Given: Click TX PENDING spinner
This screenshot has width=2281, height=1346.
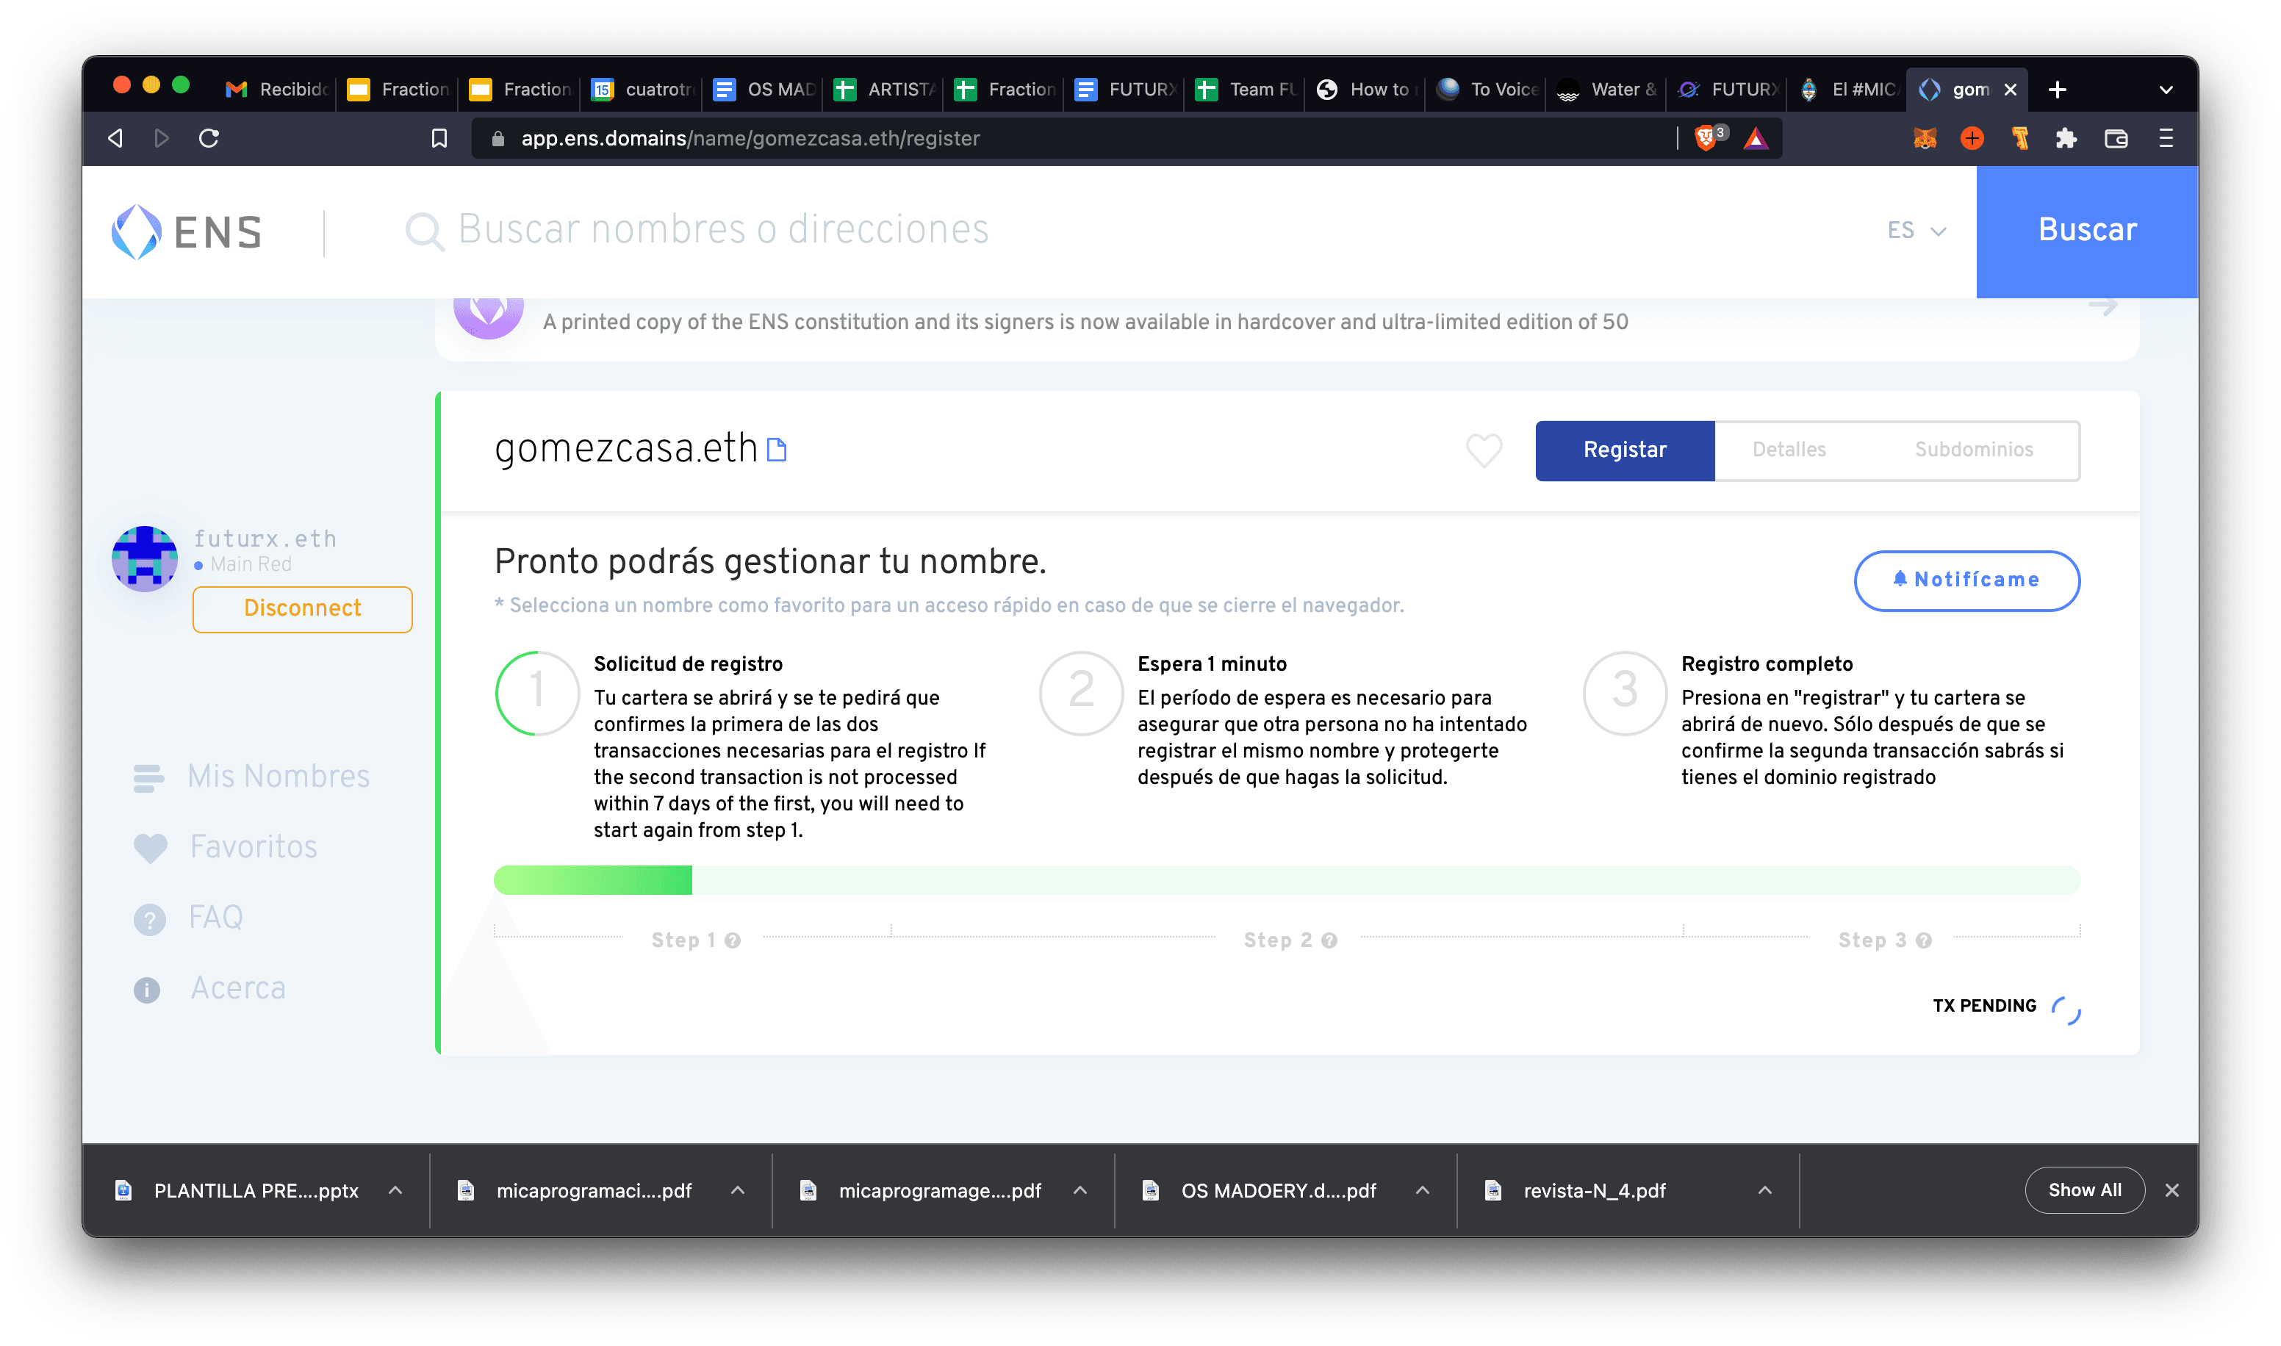Looking at the screenshot, I should 2066,1009.
